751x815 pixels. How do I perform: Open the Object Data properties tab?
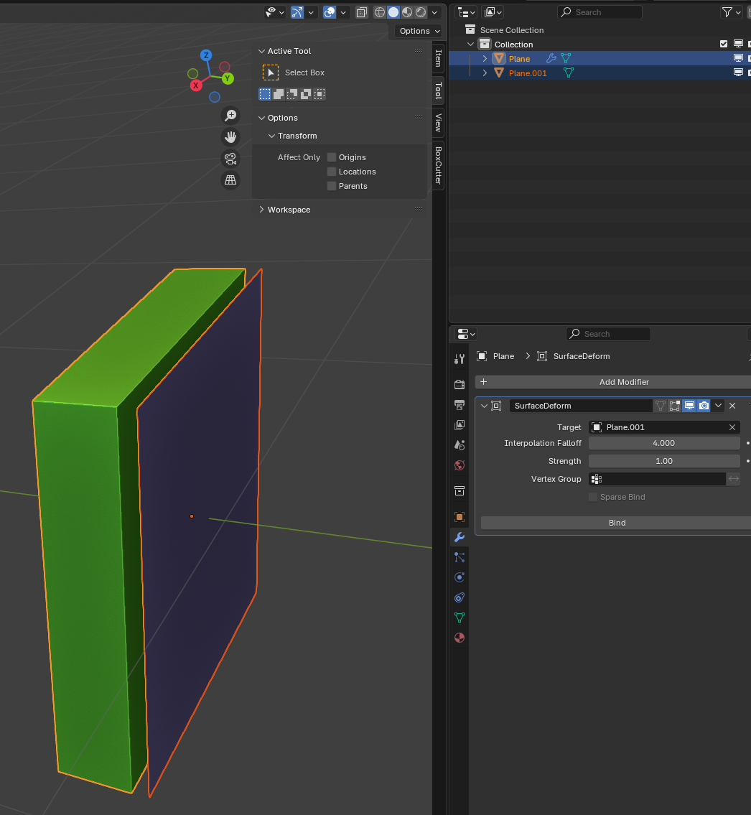[x=460, y=618]
